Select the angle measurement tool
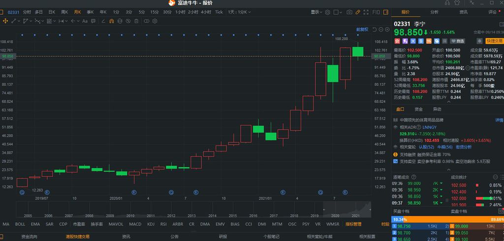Viewport: 504px width, 241px height. click(x=103, y=21)
